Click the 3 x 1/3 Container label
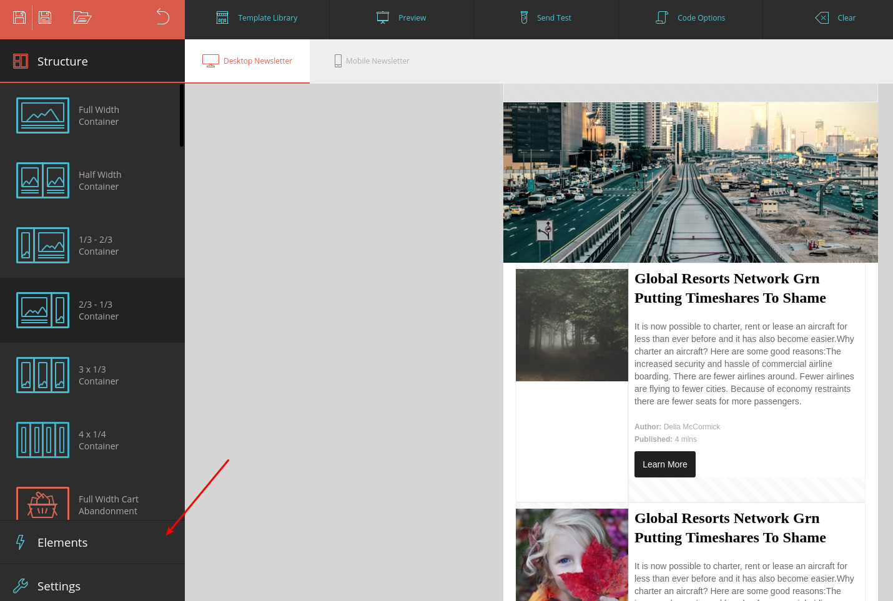 pyautogui.click(x=99, y=375)
